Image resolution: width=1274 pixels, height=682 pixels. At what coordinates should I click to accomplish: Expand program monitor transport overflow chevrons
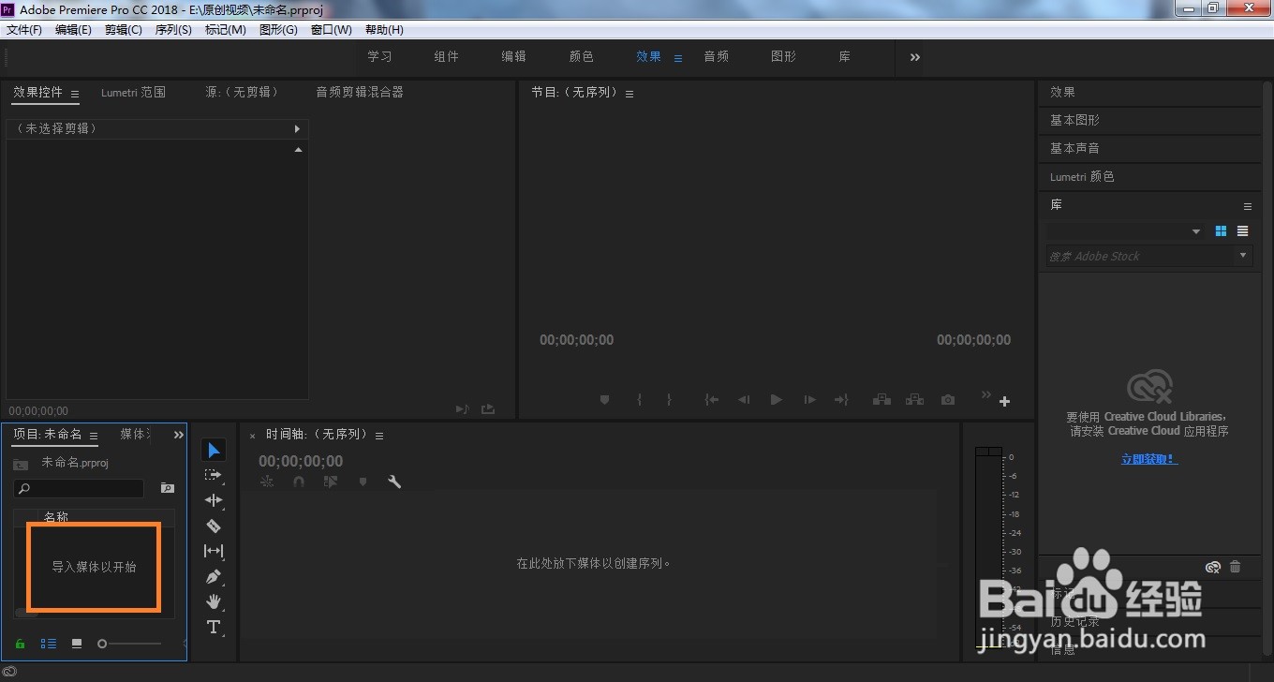(x=985, y=394)
